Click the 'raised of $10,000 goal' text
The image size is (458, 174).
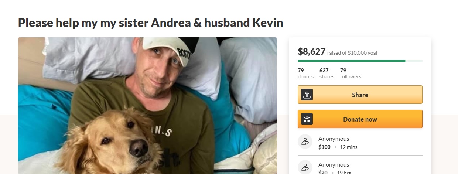[352, 53]
